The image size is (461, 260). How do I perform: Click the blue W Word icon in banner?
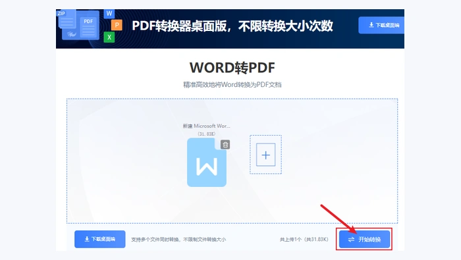[x=109, y=14]
